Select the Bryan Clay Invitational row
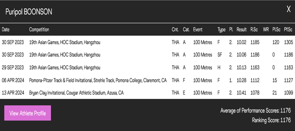295x131 pixels. (x=147, y=93)
